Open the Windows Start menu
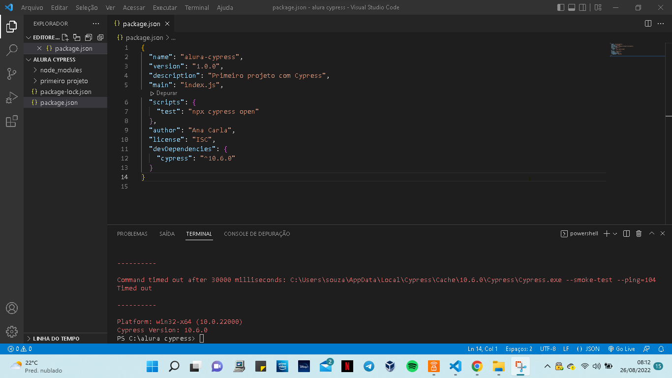Viewport: 672px width, 378px height. [153, 366]
